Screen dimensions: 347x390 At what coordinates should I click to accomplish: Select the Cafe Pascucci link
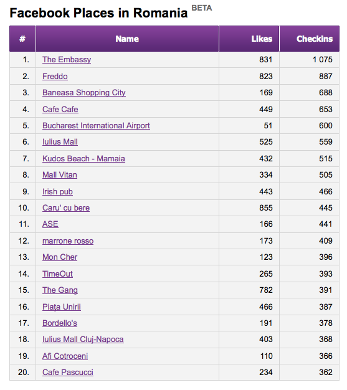pos(68,373)
